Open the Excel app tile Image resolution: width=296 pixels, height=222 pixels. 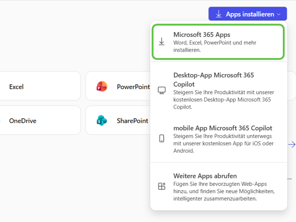[16, 87]
